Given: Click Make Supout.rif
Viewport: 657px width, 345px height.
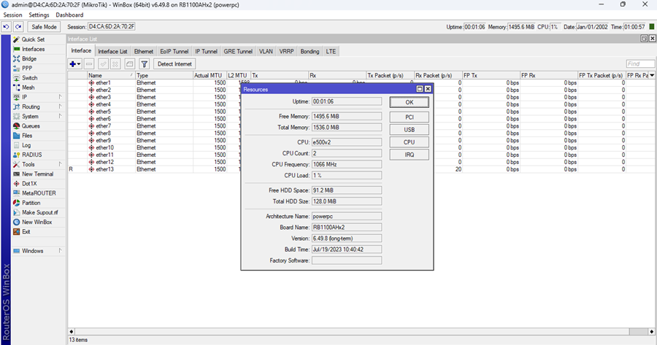Looking at the screenshot, I should (40, 213).
